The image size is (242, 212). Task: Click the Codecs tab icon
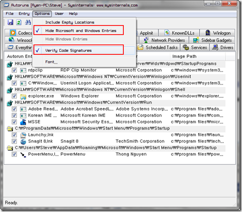13,33
